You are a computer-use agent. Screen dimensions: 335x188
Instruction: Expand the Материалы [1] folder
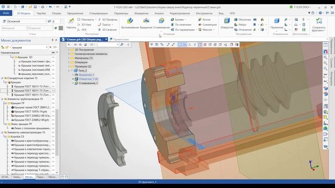click(69, 58)
